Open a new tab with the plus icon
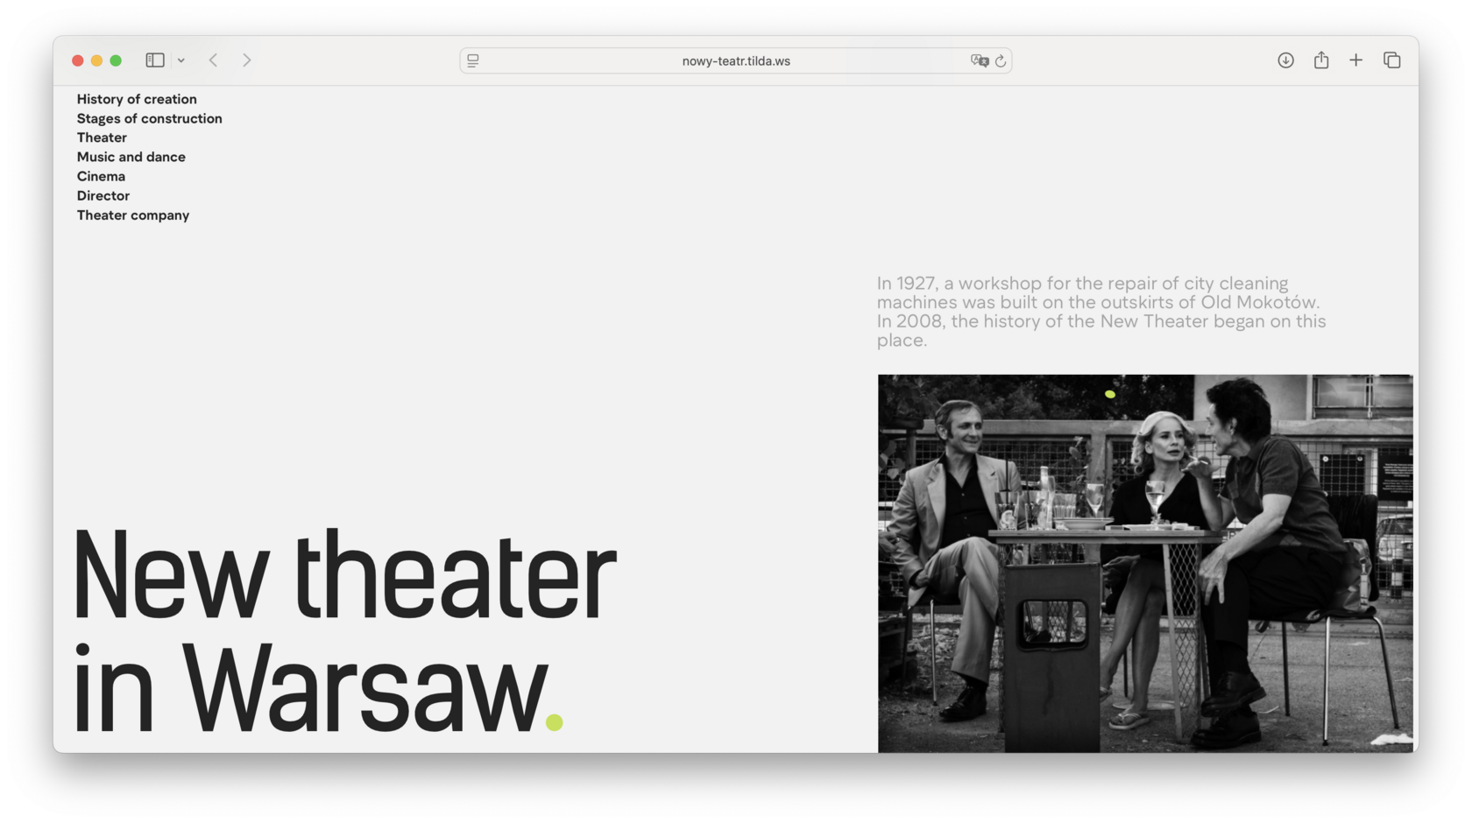Image resolution: width=1472 pixels, height=823 pixels. click(x=1355, y=60)
